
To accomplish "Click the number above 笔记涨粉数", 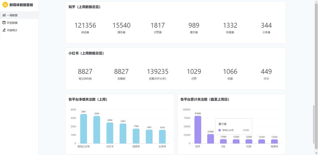I will pyautogui.click(x=85, y=72).
